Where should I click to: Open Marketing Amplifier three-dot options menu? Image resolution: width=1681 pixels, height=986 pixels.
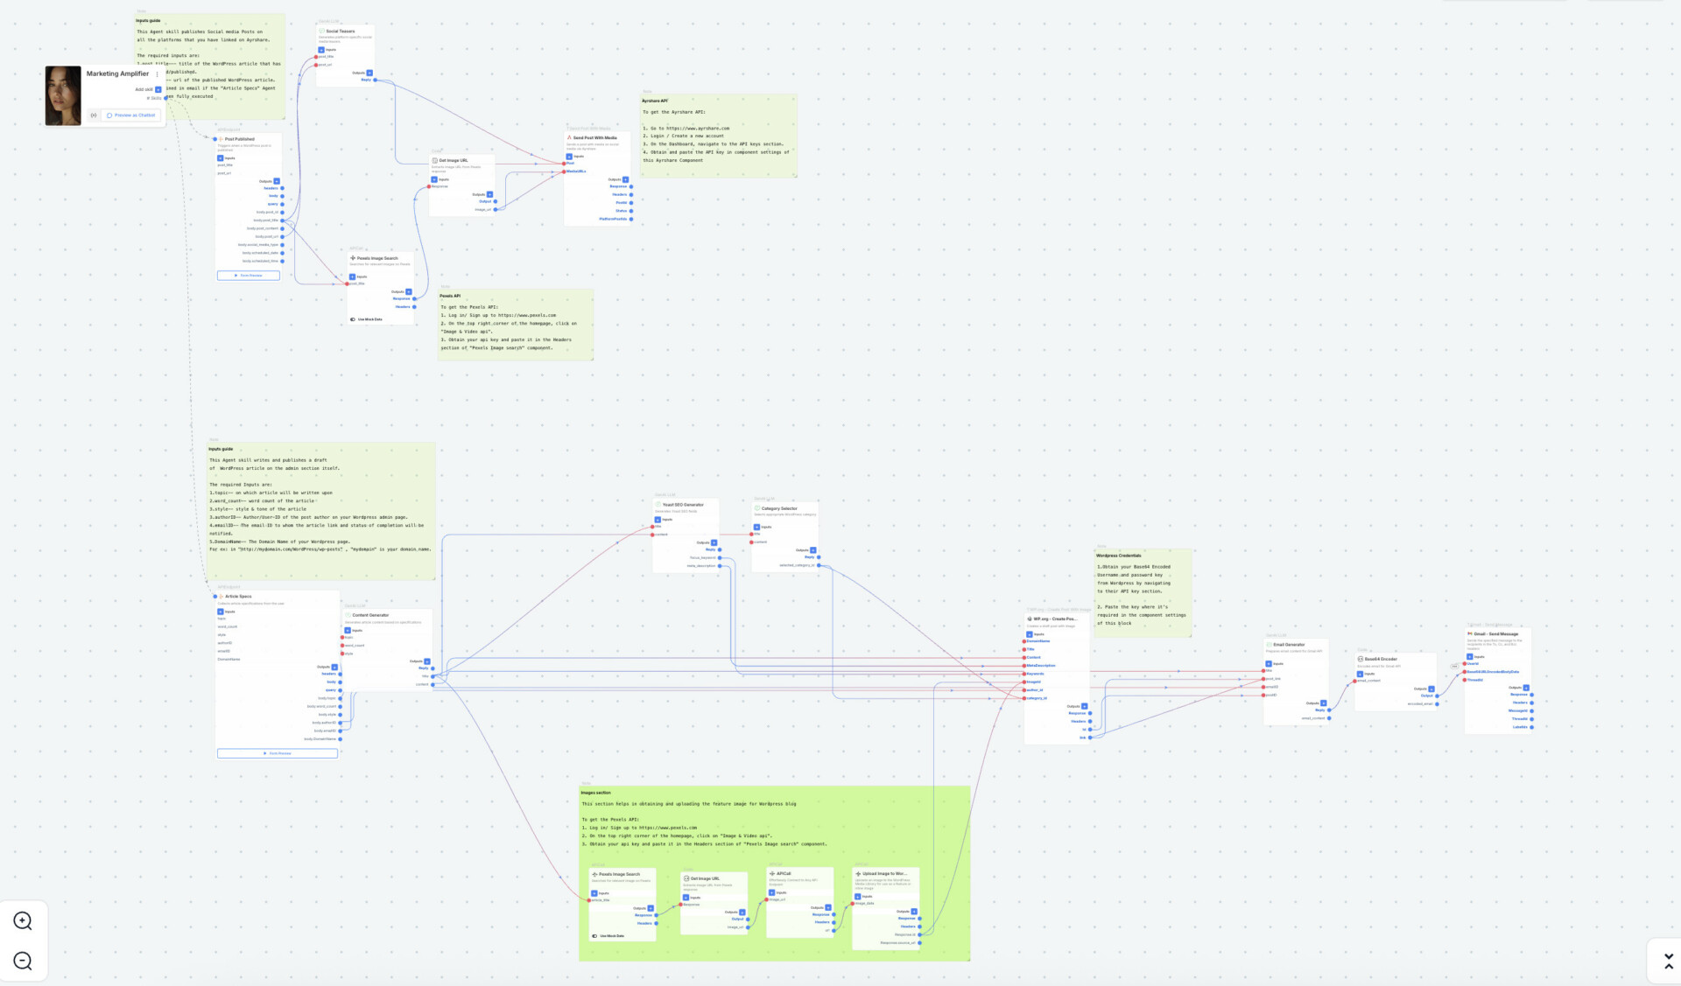[x=158, y=74]
